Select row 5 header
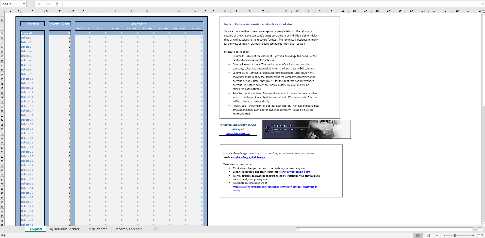The image size is (485, 238). (2, 33)
